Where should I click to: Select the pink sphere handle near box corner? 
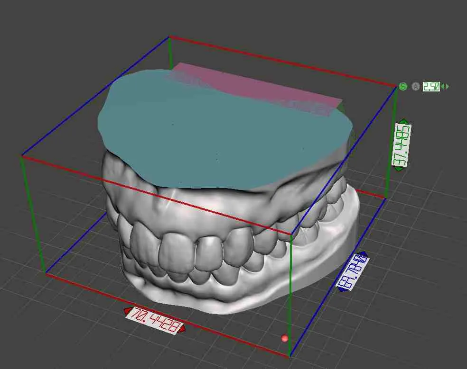[x=284, y=338]
